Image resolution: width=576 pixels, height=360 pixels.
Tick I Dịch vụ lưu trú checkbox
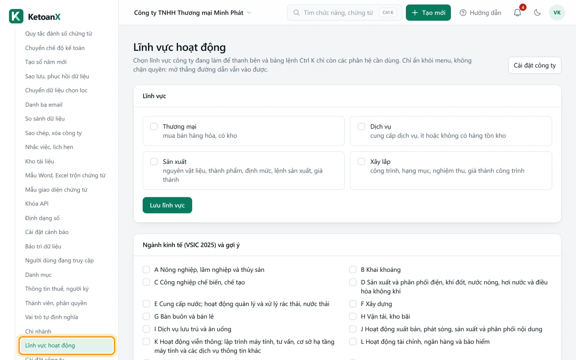(146, 329)
